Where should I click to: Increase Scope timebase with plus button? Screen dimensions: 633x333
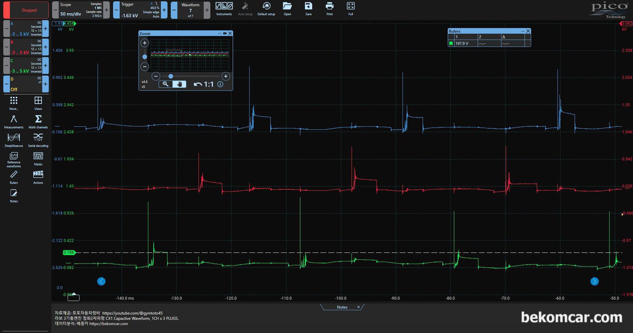coord(106,10)
